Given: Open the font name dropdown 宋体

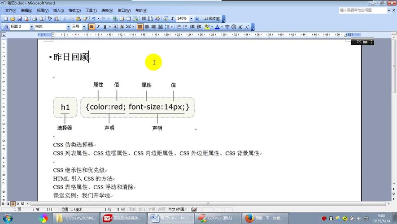Looking at the screenshot, I should 68,26.
